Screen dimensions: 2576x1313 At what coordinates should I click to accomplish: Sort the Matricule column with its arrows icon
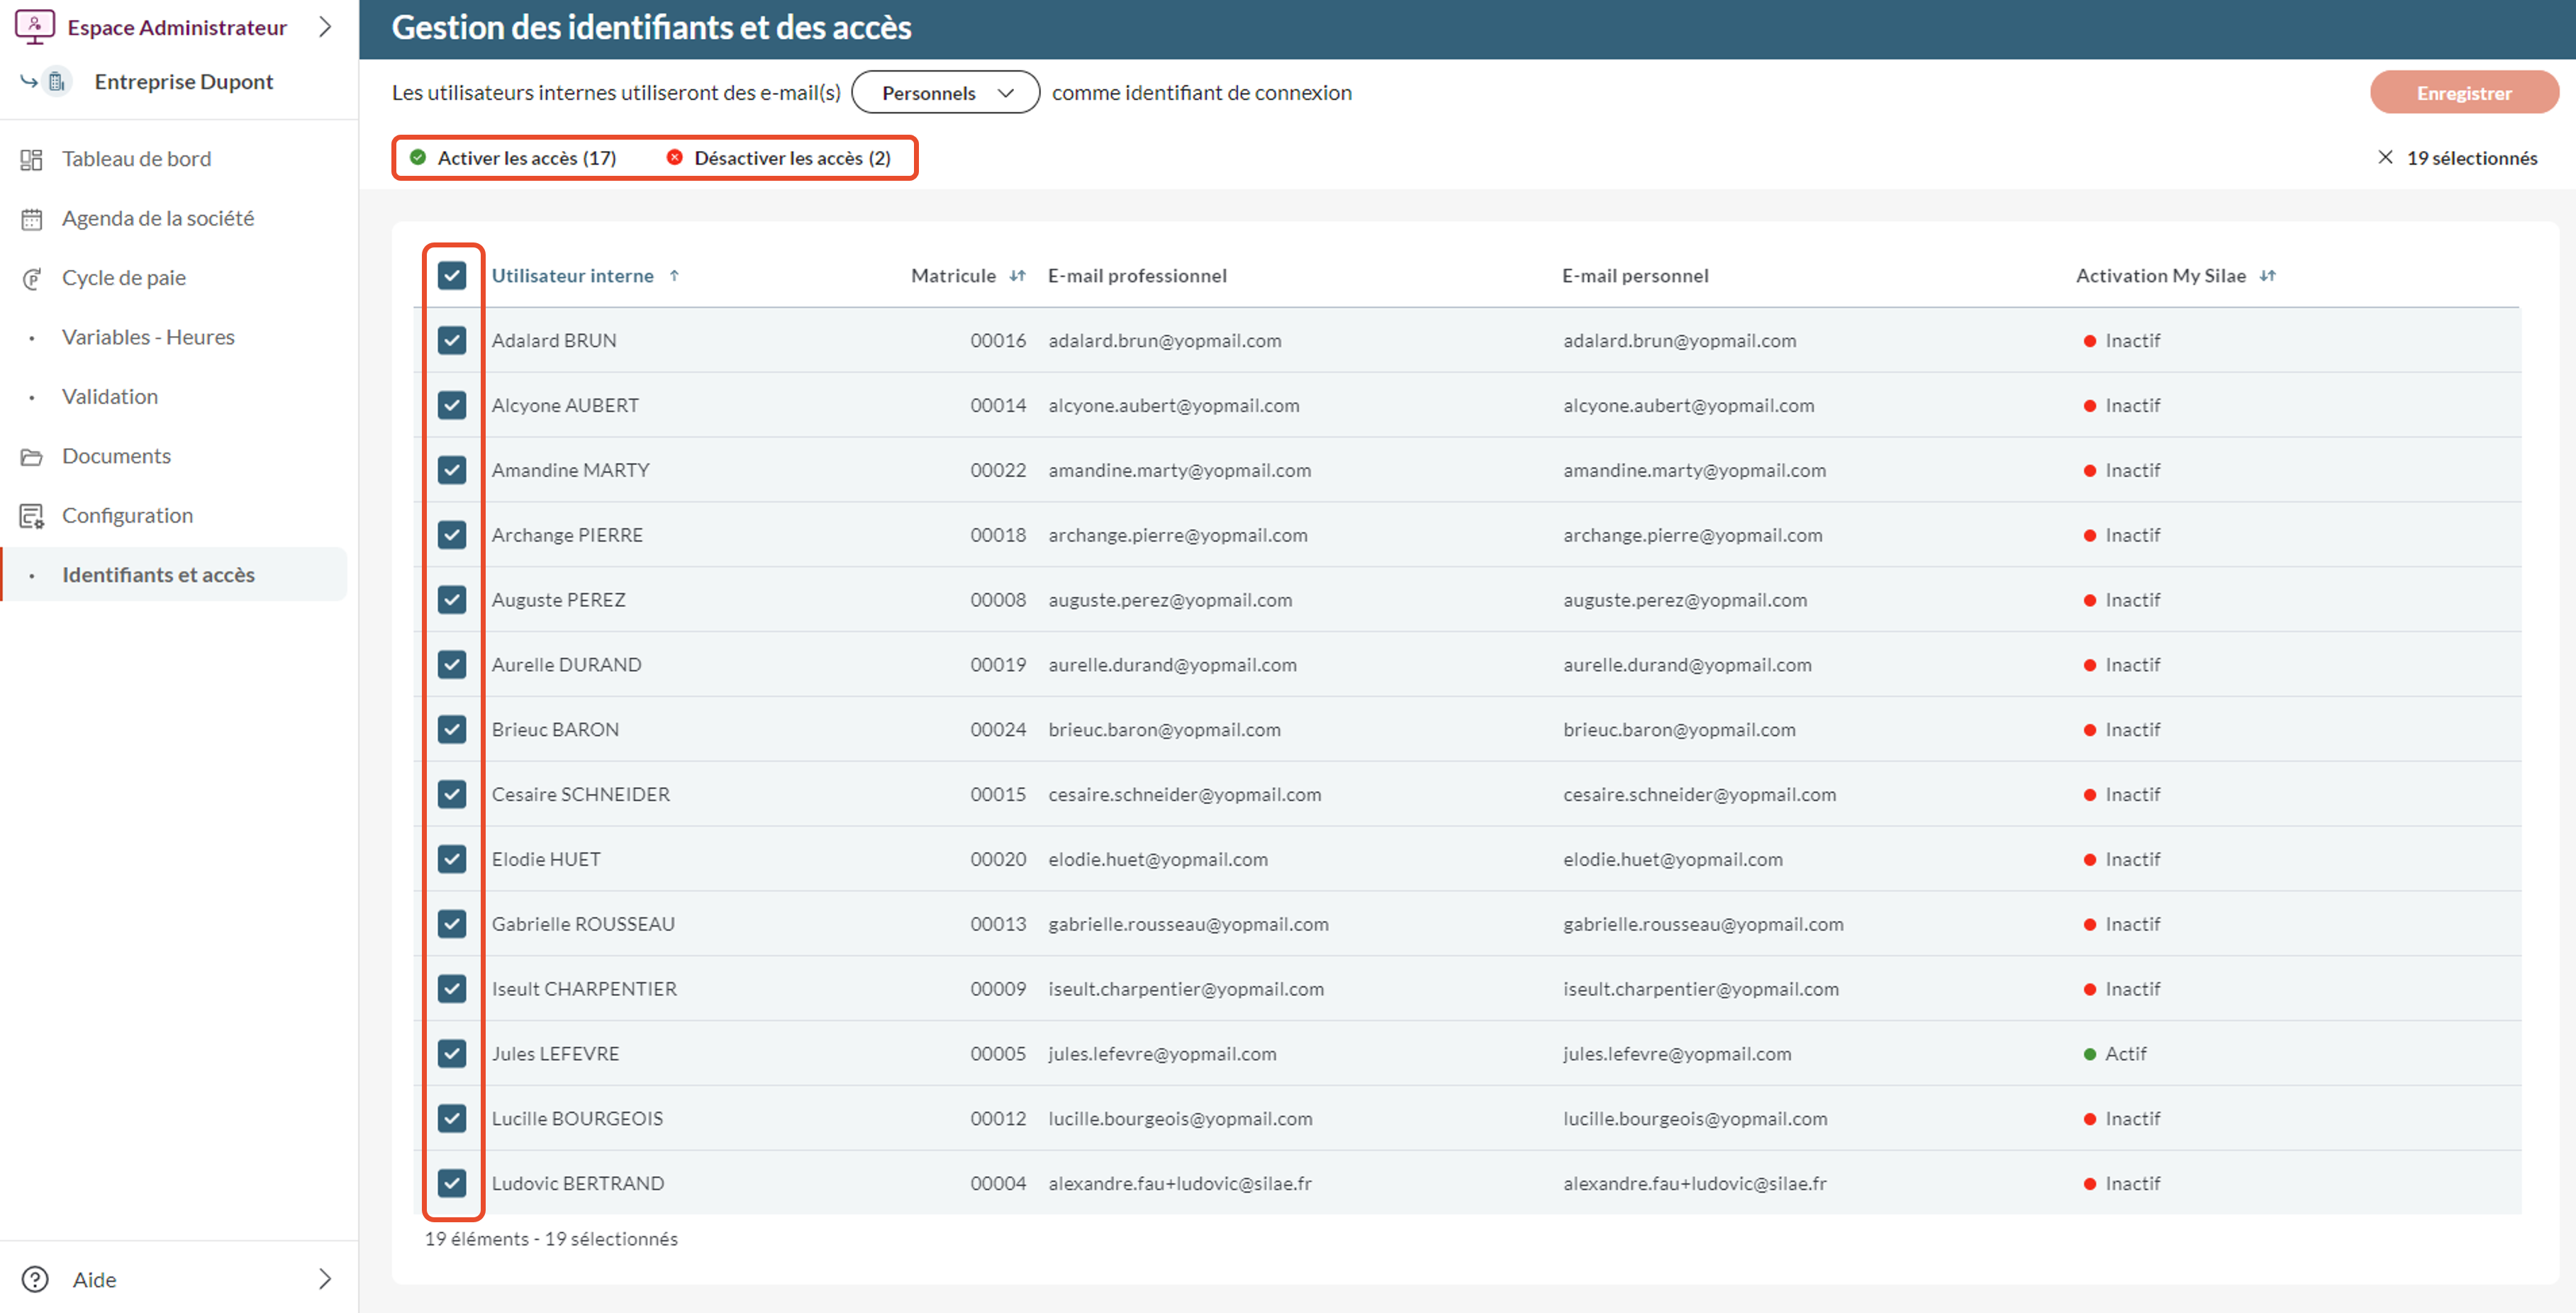1018,276
